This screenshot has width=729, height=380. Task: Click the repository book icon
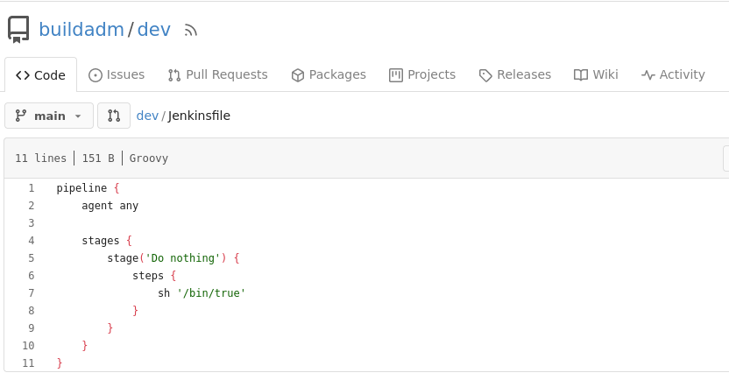[x=19, y=29]
